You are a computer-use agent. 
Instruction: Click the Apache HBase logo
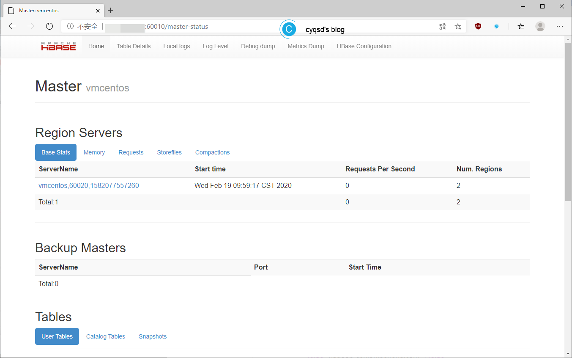58,46
